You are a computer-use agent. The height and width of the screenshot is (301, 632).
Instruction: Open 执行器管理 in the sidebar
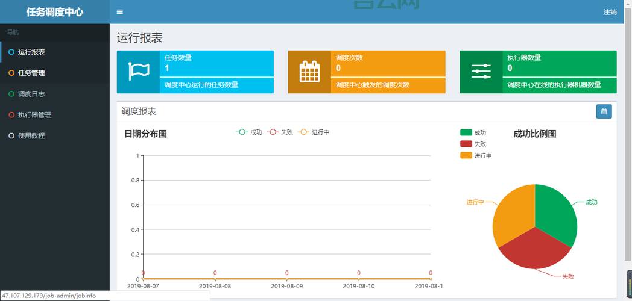pos(34,115)
